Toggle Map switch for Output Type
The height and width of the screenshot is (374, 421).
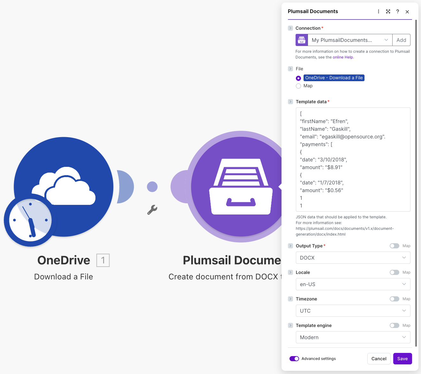pyautogui.click(x=395, y=246)
